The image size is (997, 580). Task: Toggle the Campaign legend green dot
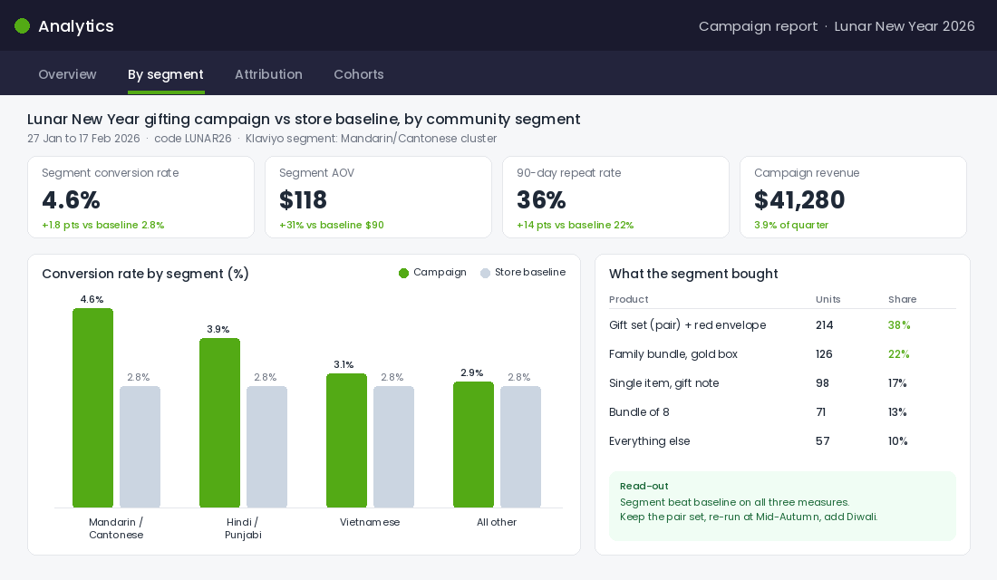pyautogui.click(x=403, y=273)
